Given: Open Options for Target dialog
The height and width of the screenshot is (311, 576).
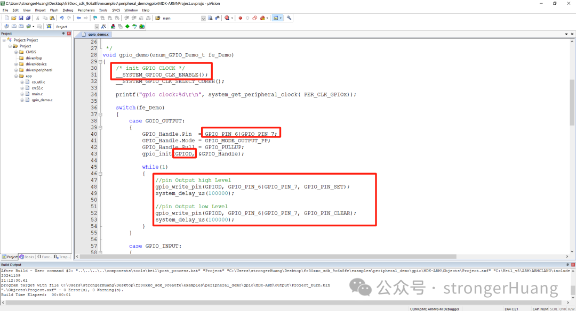Looking at the screenshot, I should [x=104, y=27].
